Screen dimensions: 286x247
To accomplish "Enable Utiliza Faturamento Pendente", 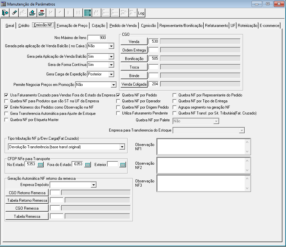I will pyautogui.click(x=118, y=113).
